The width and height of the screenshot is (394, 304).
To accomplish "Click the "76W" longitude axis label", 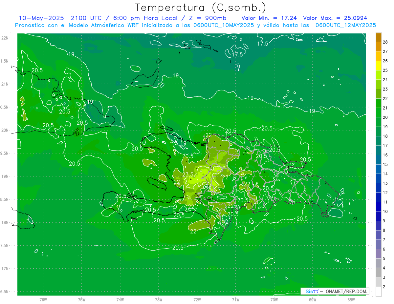I will point(43,299).
